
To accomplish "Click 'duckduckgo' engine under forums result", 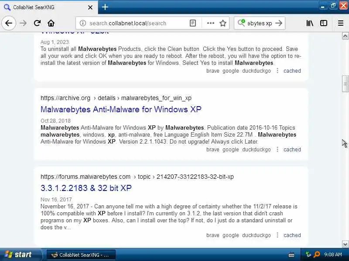I will (257, 235).
